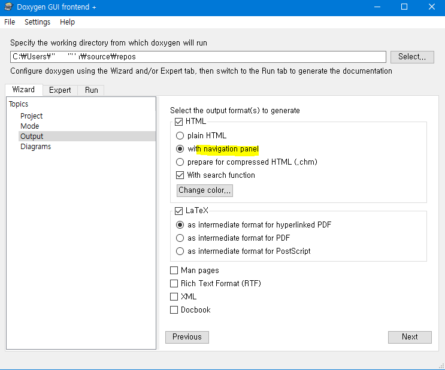This screenshot has height=370, width=445.
Task: Select as intermediate format for PDF
Action: click(180, 238)
